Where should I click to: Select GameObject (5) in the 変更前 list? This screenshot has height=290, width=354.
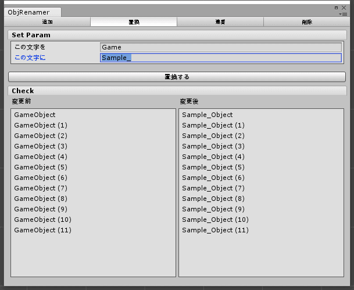(x=41, y=167)
